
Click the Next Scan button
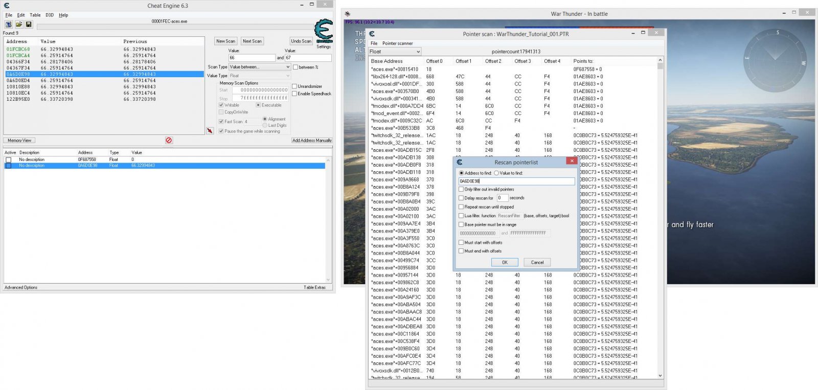point(252,41)
